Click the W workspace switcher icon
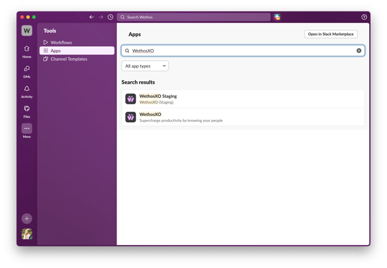 (27, 31)
